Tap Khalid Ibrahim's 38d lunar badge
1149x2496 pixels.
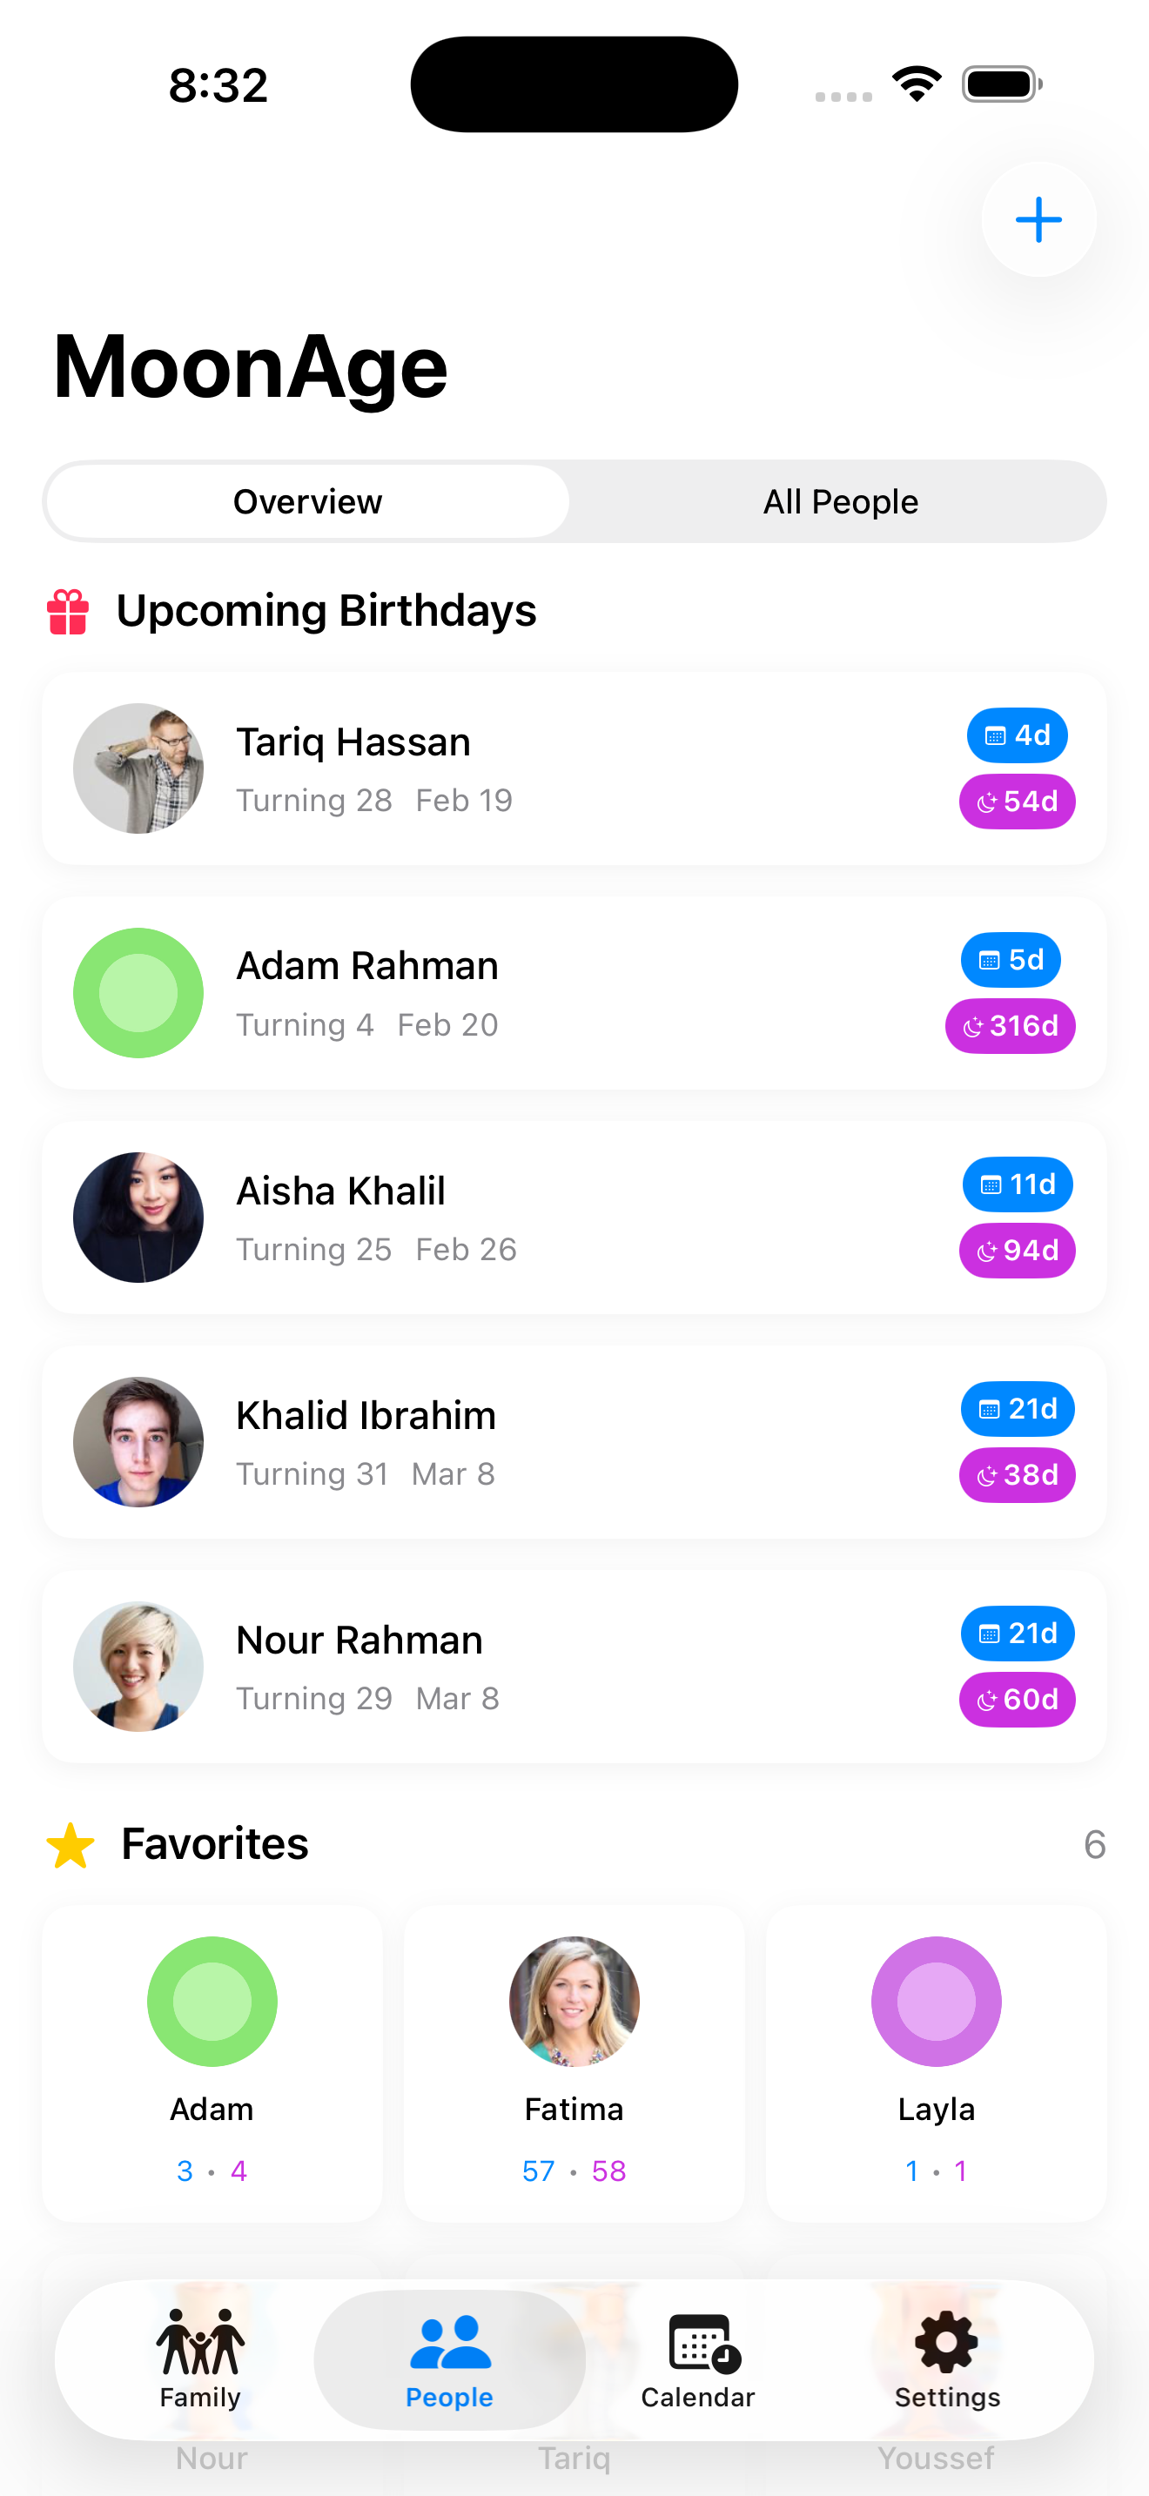(x=1017, y=1475)
